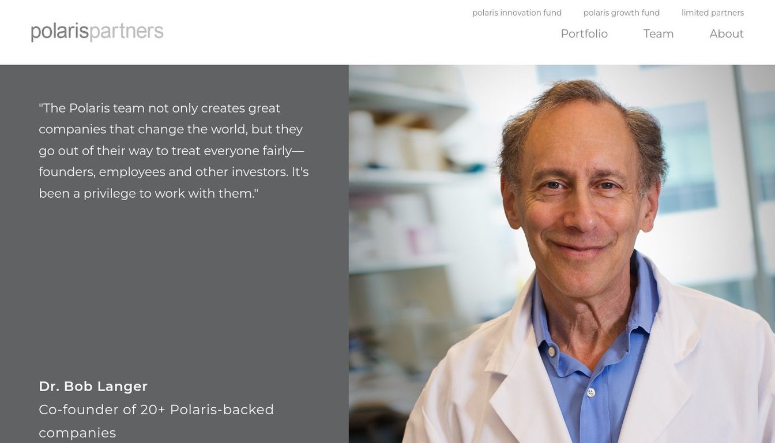The height and width of the screenshot is (443, 775).
Task: Click "been a privilege to work with them" line
Action: click(x=148, y=193)
